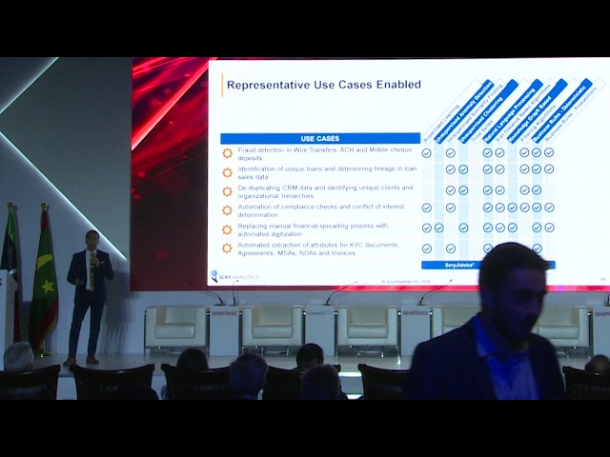The width and height of the screenshot is (610, 457).
Task: Click the gear icon beside KYC documents row
Action: click(x=227, y=248)
